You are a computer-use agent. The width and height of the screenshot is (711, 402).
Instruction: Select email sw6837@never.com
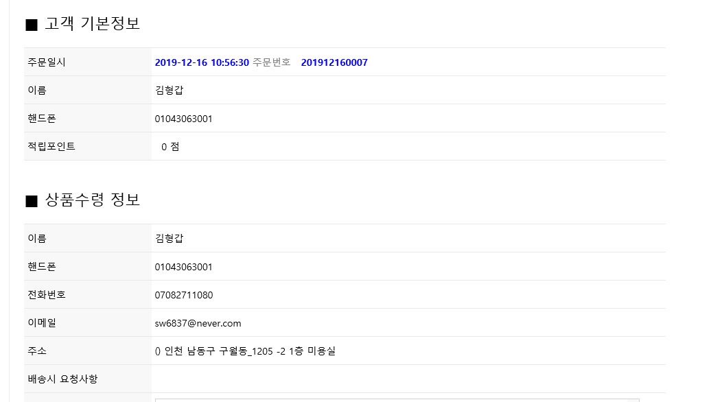[x=198, y=323]
